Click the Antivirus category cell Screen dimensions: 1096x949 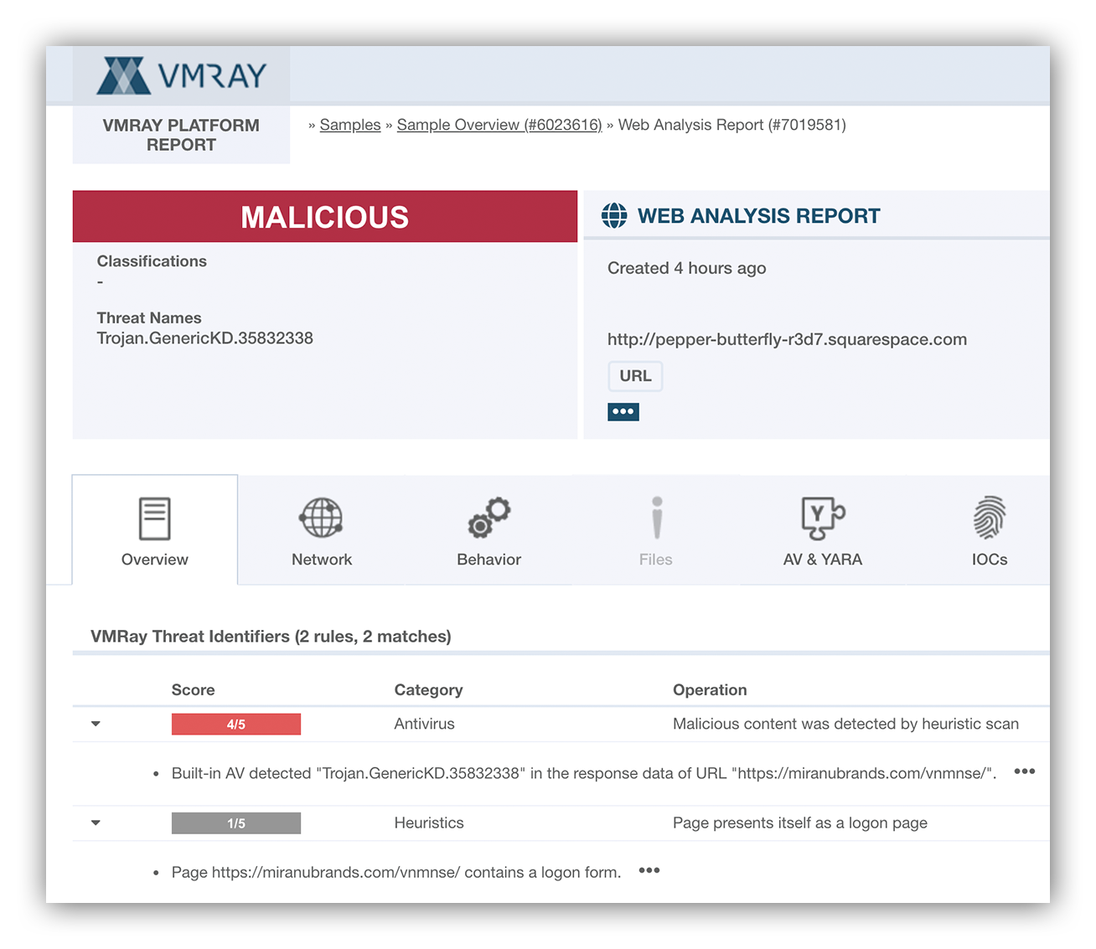[425, 724]
